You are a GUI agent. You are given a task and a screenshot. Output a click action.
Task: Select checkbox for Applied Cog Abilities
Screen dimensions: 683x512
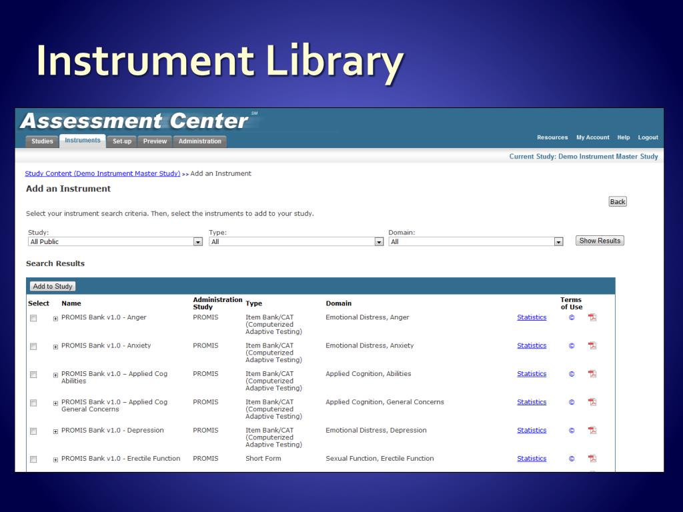pos(33,375)
